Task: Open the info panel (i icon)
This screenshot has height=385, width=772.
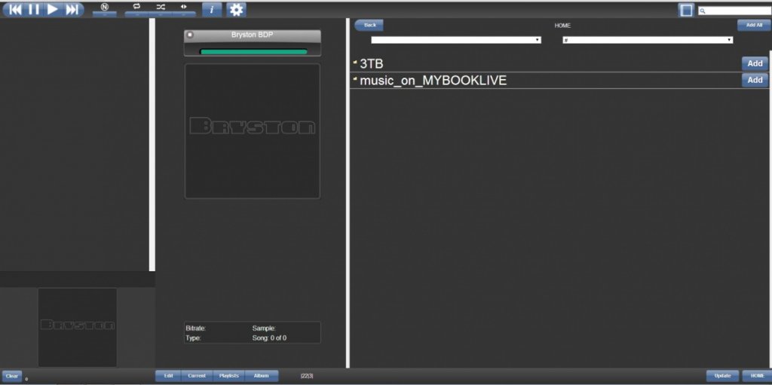Action: click(212, 9)
